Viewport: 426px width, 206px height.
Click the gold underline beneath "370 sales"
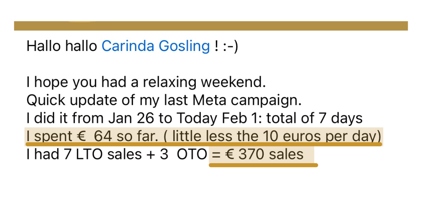pyautogui.click(x=263, y=165)
